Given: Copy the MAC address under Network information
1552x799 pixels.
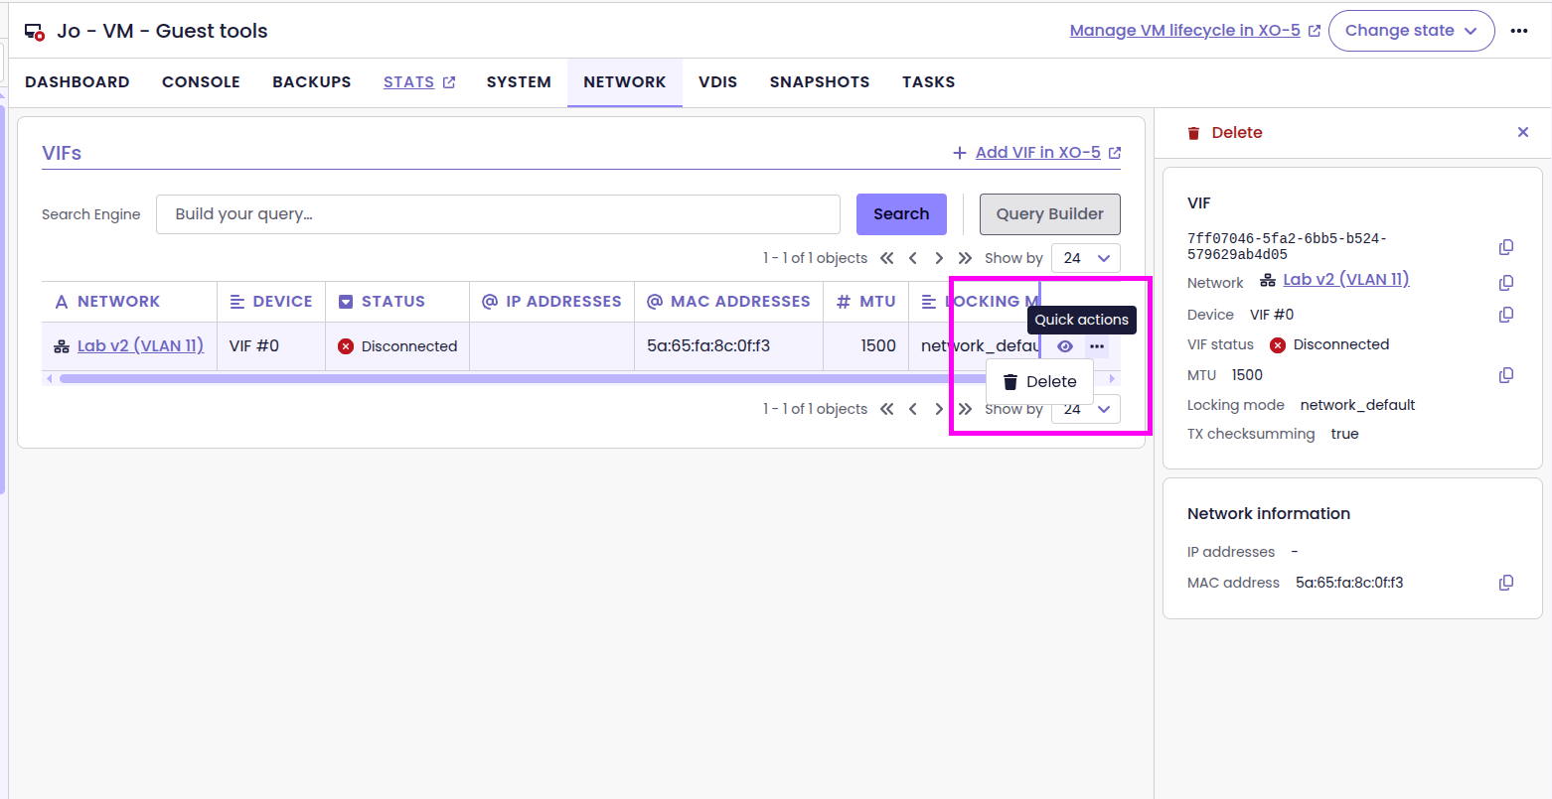Looking at the screenshot, I should point(1505,583).
